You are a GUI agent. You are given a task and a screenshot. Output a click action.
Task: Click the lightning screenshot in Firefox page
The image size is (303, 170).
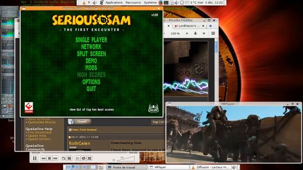(x=186, y=68)
